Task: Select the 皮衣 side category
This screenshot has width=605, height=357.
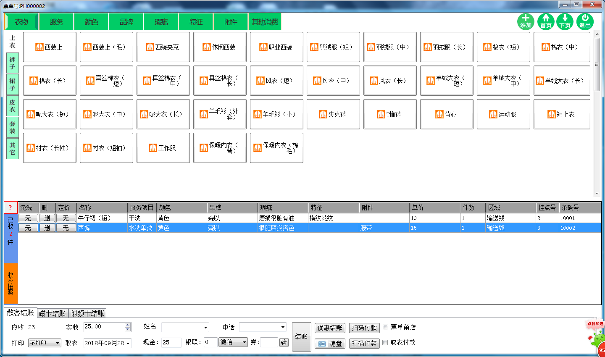Action: pos(12,106)
